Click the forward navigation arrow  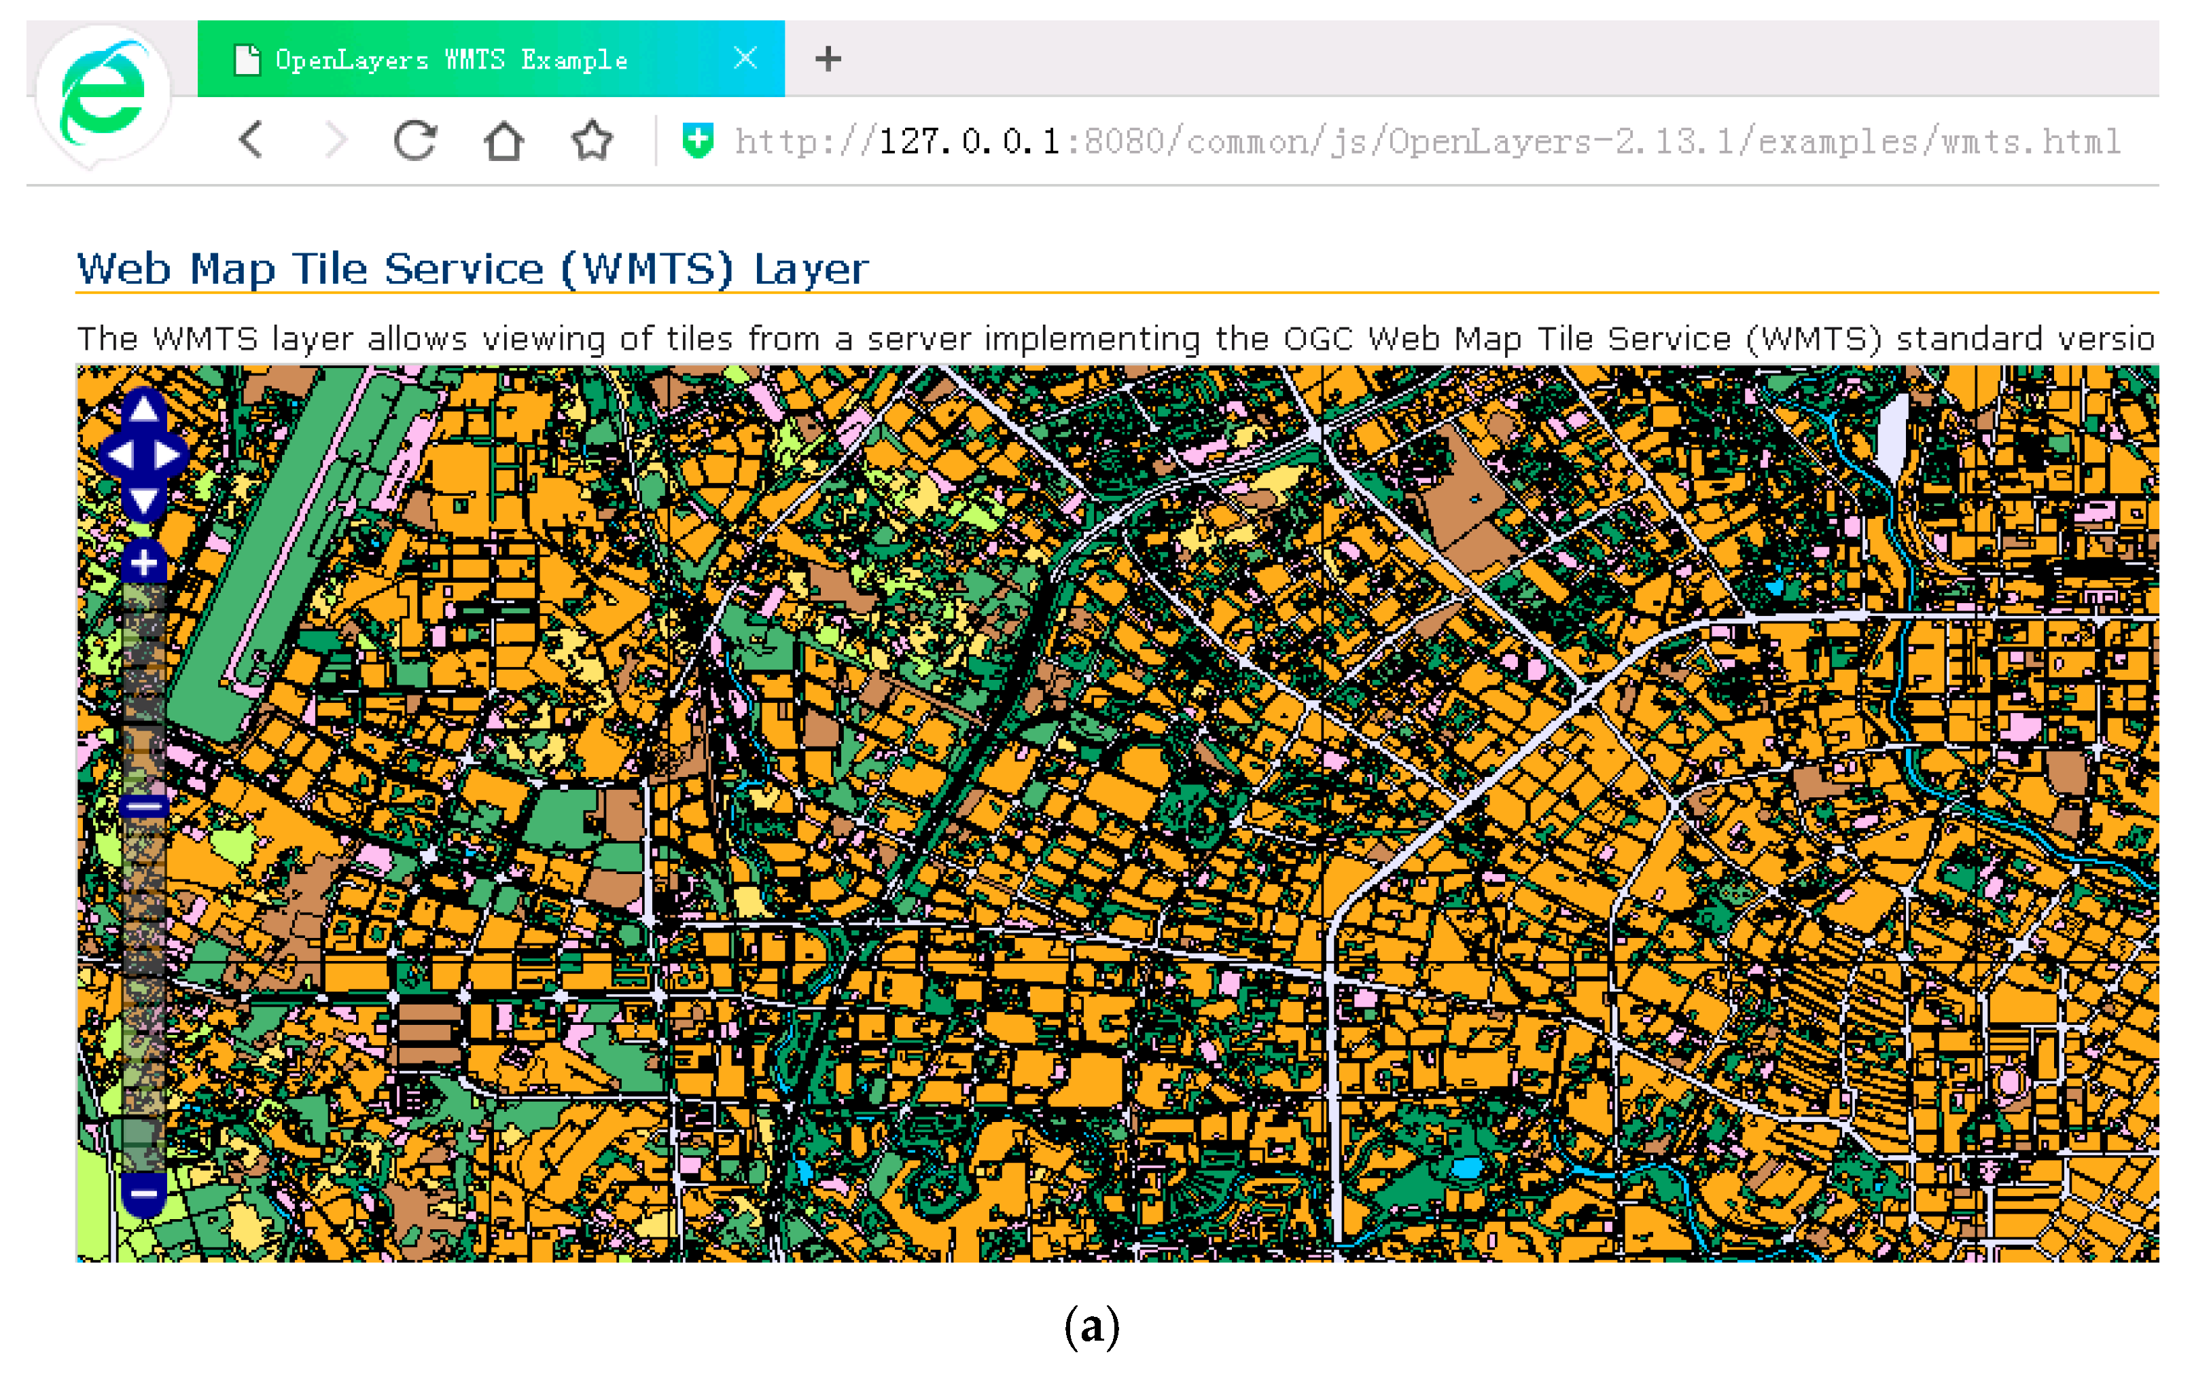tap(336, 140)
